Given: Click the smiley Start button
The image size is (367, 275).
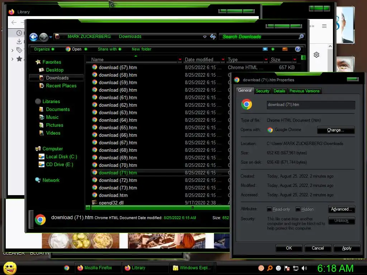Looking at the screenshot, I should tap(10, 268).
